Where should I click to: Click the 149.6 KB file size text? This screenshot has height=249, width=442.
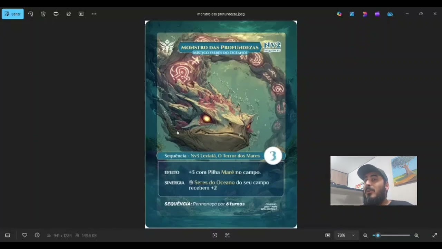(89, 236)
